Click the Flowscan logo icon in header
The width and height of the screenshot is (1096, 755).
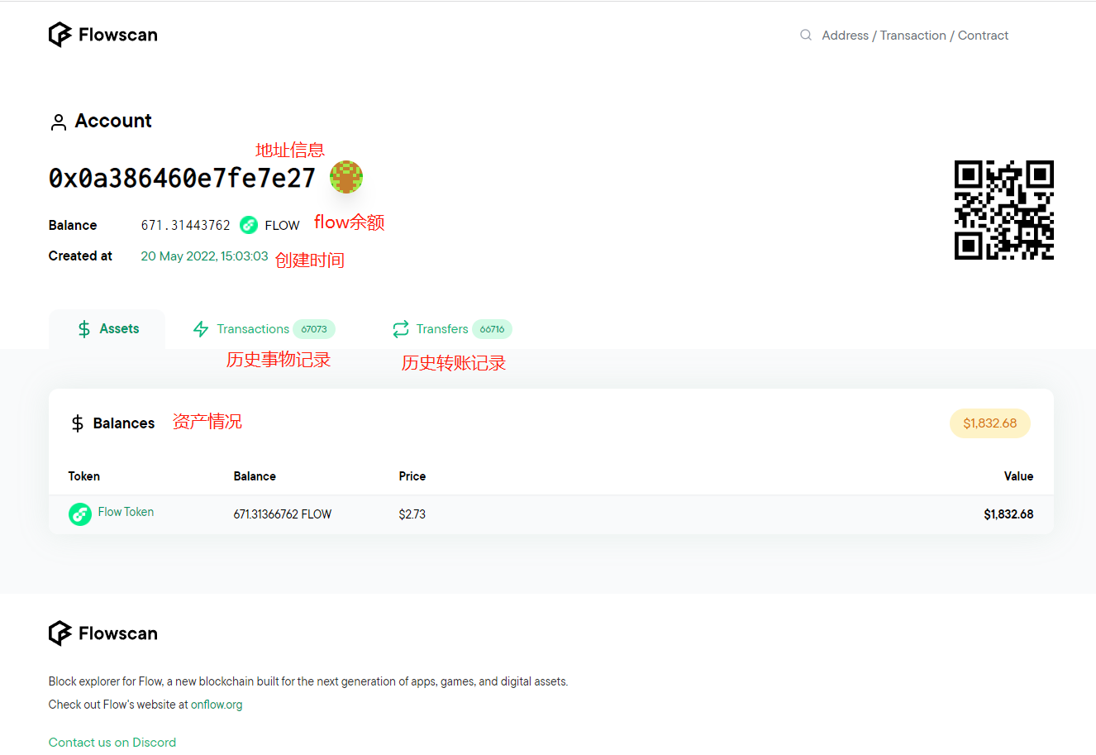60,35
